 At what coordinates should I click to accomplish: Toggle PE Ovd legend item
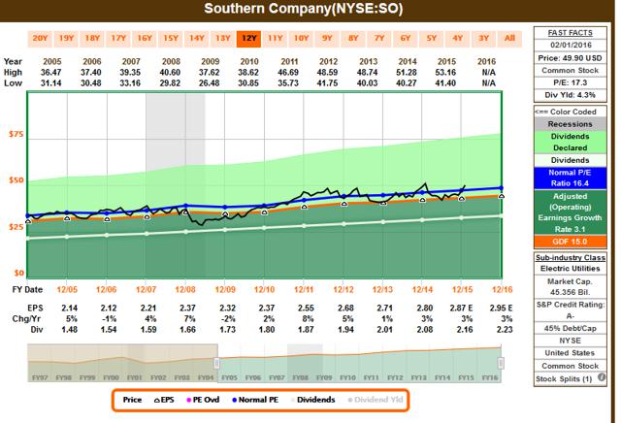[x=203, y=400]
